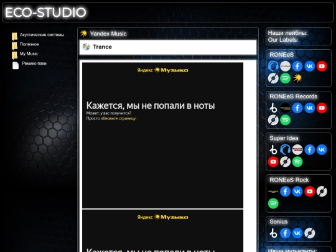Open RONEeS Rock YouTube channel
Screen dimensions: 336x252
310,192
